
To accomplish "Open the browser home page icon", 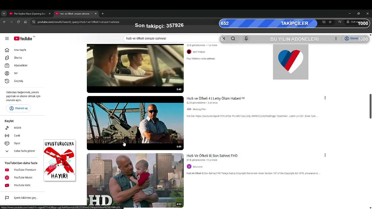I will [x=25, y=22].
